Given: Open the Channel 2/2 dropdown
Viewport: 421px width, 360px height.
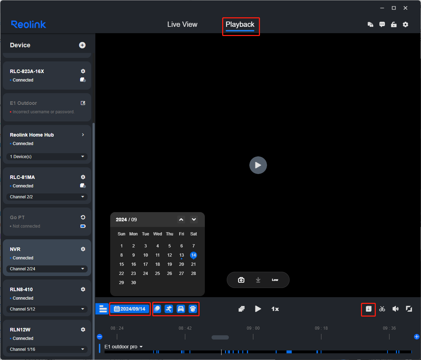Looking at the screenshot, I should pos(47,197).
